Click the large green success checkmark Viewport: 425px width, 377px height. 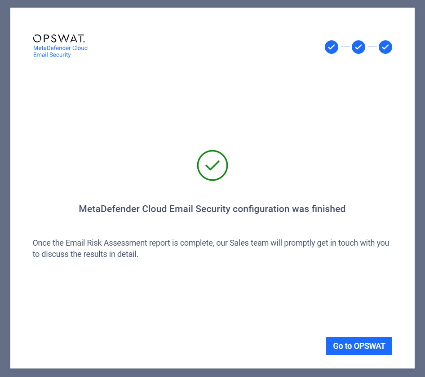tap(212, 165)
